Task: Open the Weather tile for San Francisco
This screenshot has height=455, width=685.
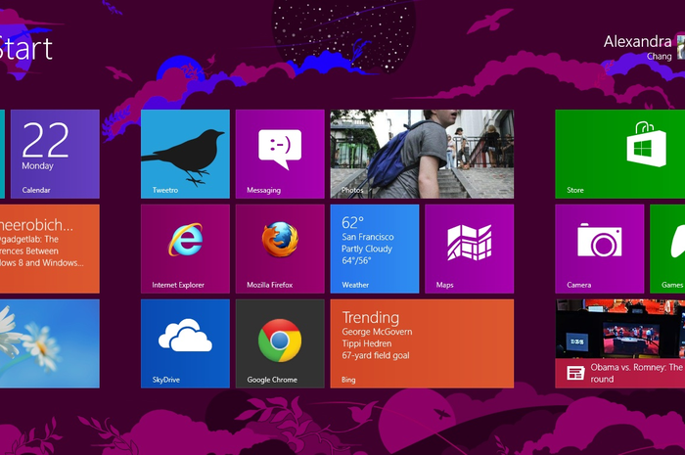Action: (x=375, y=249)
